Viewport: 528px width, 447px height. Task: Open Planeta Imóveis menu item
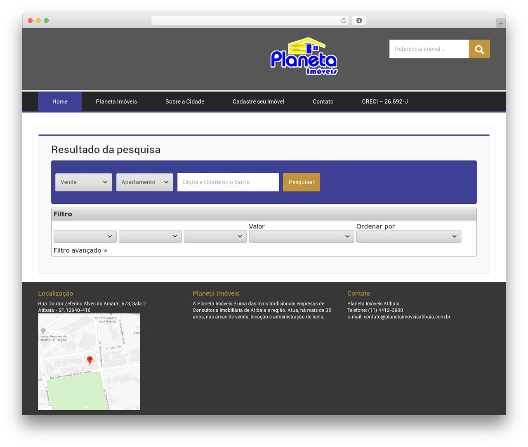coord(116,101)
